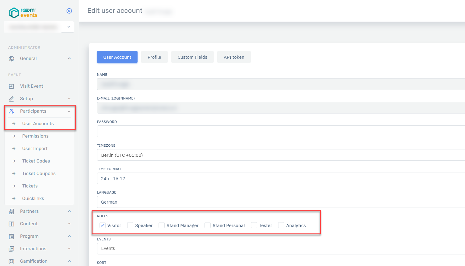The height and width of the screenshot is (266, 465).
Task: Click the globe icon next to General
Action: pyautogui.click(x=12, y=59)
